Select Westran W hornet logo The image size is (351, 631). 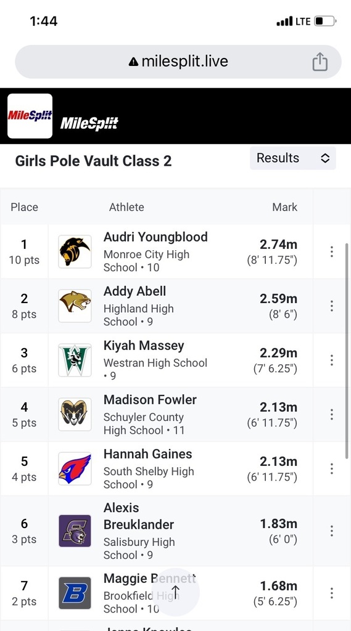[75, 360]
